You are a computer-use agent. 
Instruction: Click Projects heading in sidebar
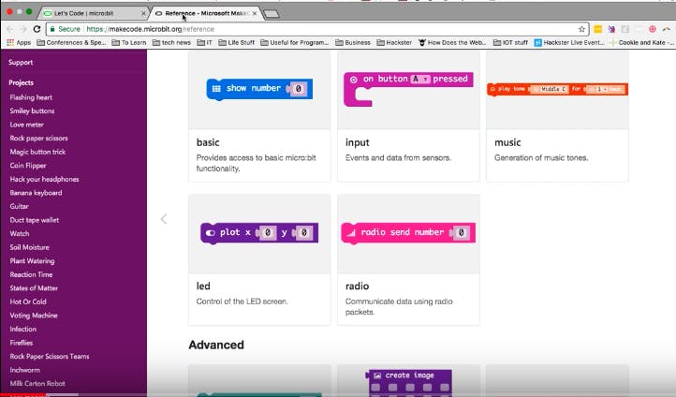point(21,82)
